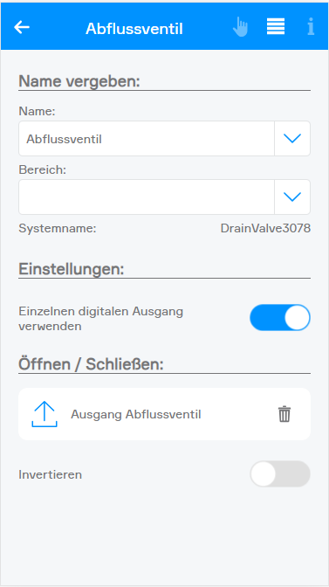This screenshot has height=587, width=329.
Task: Click the Name vergeben section heading
Action: 79,81
